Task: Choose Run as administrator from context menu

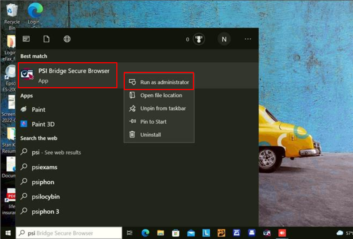Action: pyautogui.click(x=159, y=82)
